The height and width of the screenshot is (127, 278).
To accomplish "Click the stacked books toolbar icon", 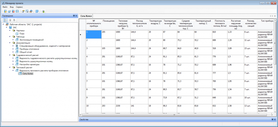I will click(31, 11).
